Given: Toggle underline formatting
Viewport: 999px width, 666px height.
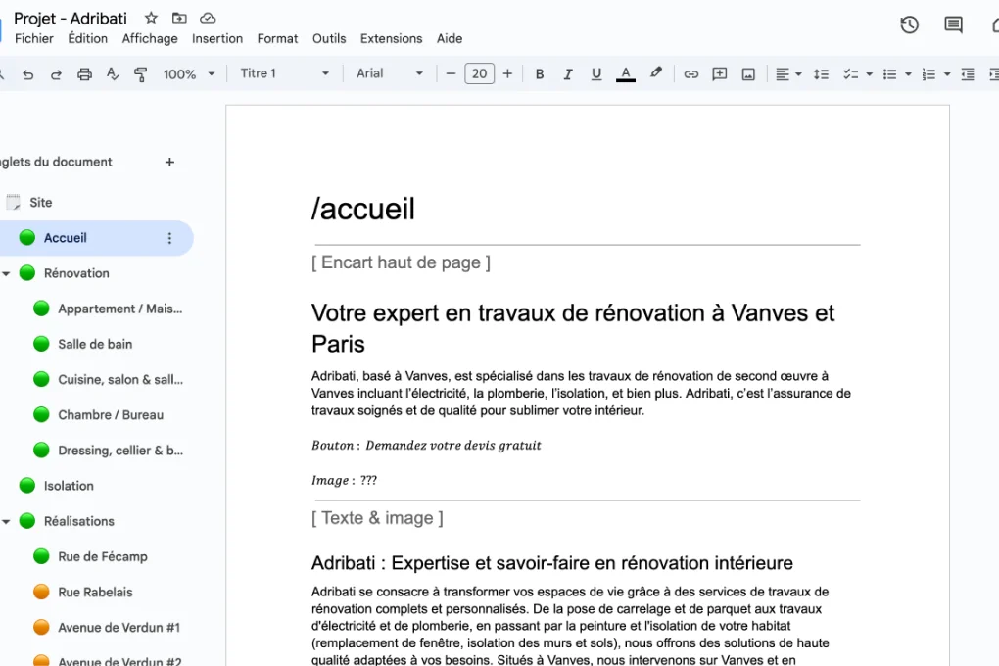Looking at the screenshot, I should 596,74.
